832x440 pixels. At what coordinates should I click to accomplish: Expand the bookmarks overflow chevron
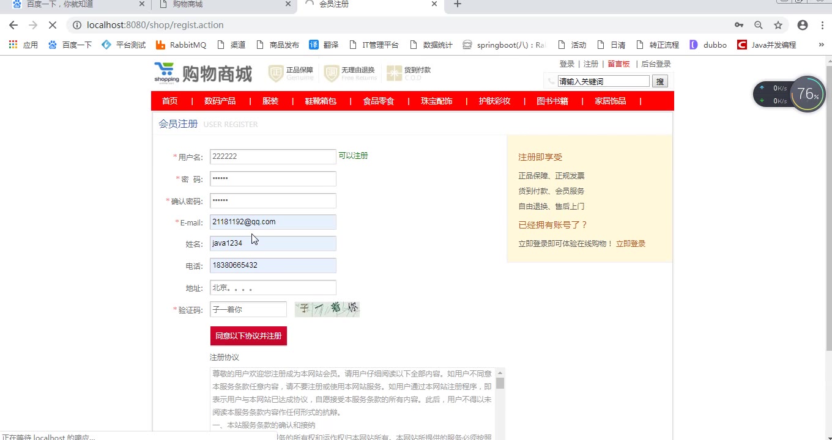(x=821, y=45)
